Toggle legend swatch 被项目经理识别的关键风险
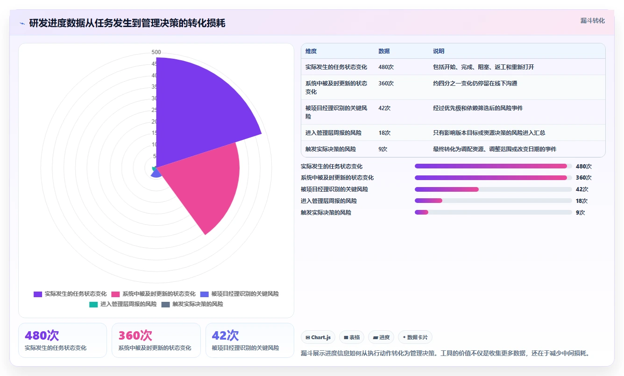The image size is (624, 376). (x=204, y=294)
